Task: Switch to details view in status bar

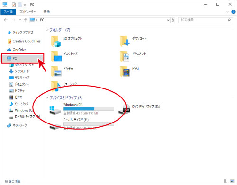Action: point(226,181)
